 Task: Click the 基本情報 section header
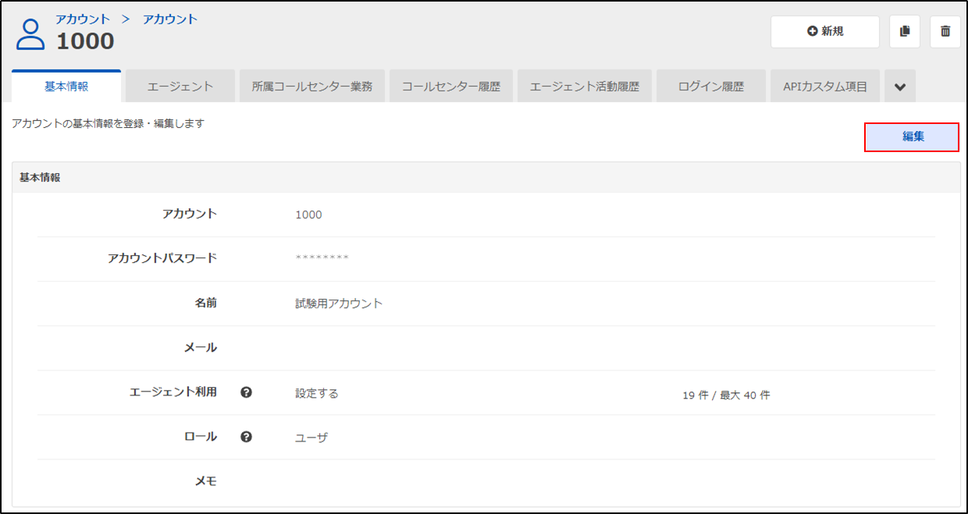[486, 177]
